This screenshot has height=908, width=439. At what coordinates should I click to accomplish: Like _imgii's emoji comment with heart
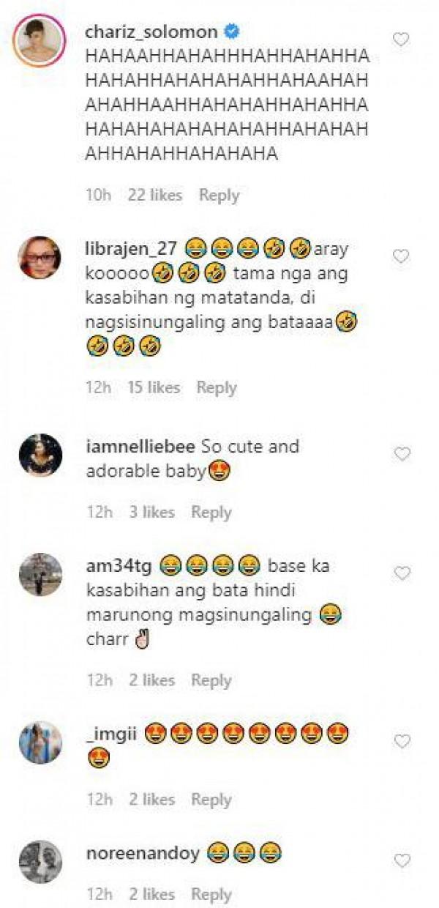coord(402,742)
